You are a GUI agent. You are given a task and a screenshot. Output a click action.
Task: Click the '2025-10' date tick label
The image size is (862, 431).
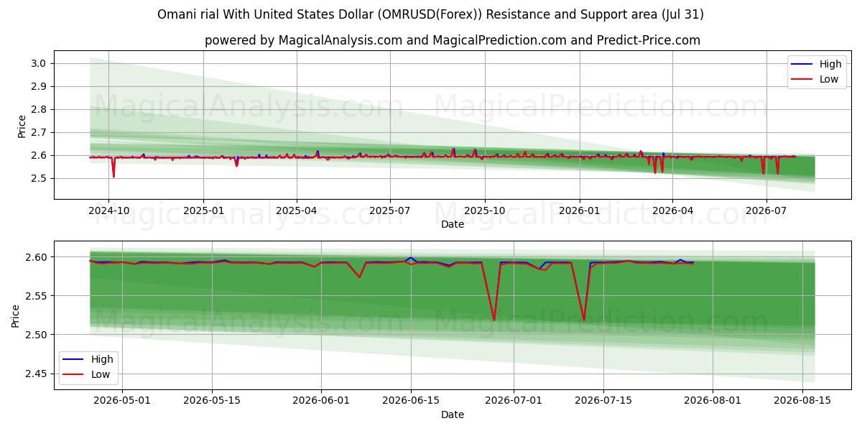(485, 211)
